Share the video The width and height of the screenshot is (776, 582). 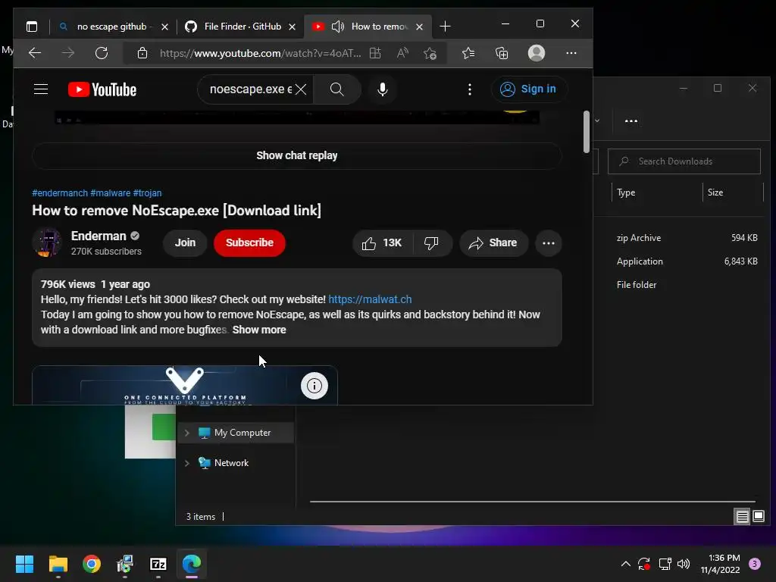coord(493,243)
